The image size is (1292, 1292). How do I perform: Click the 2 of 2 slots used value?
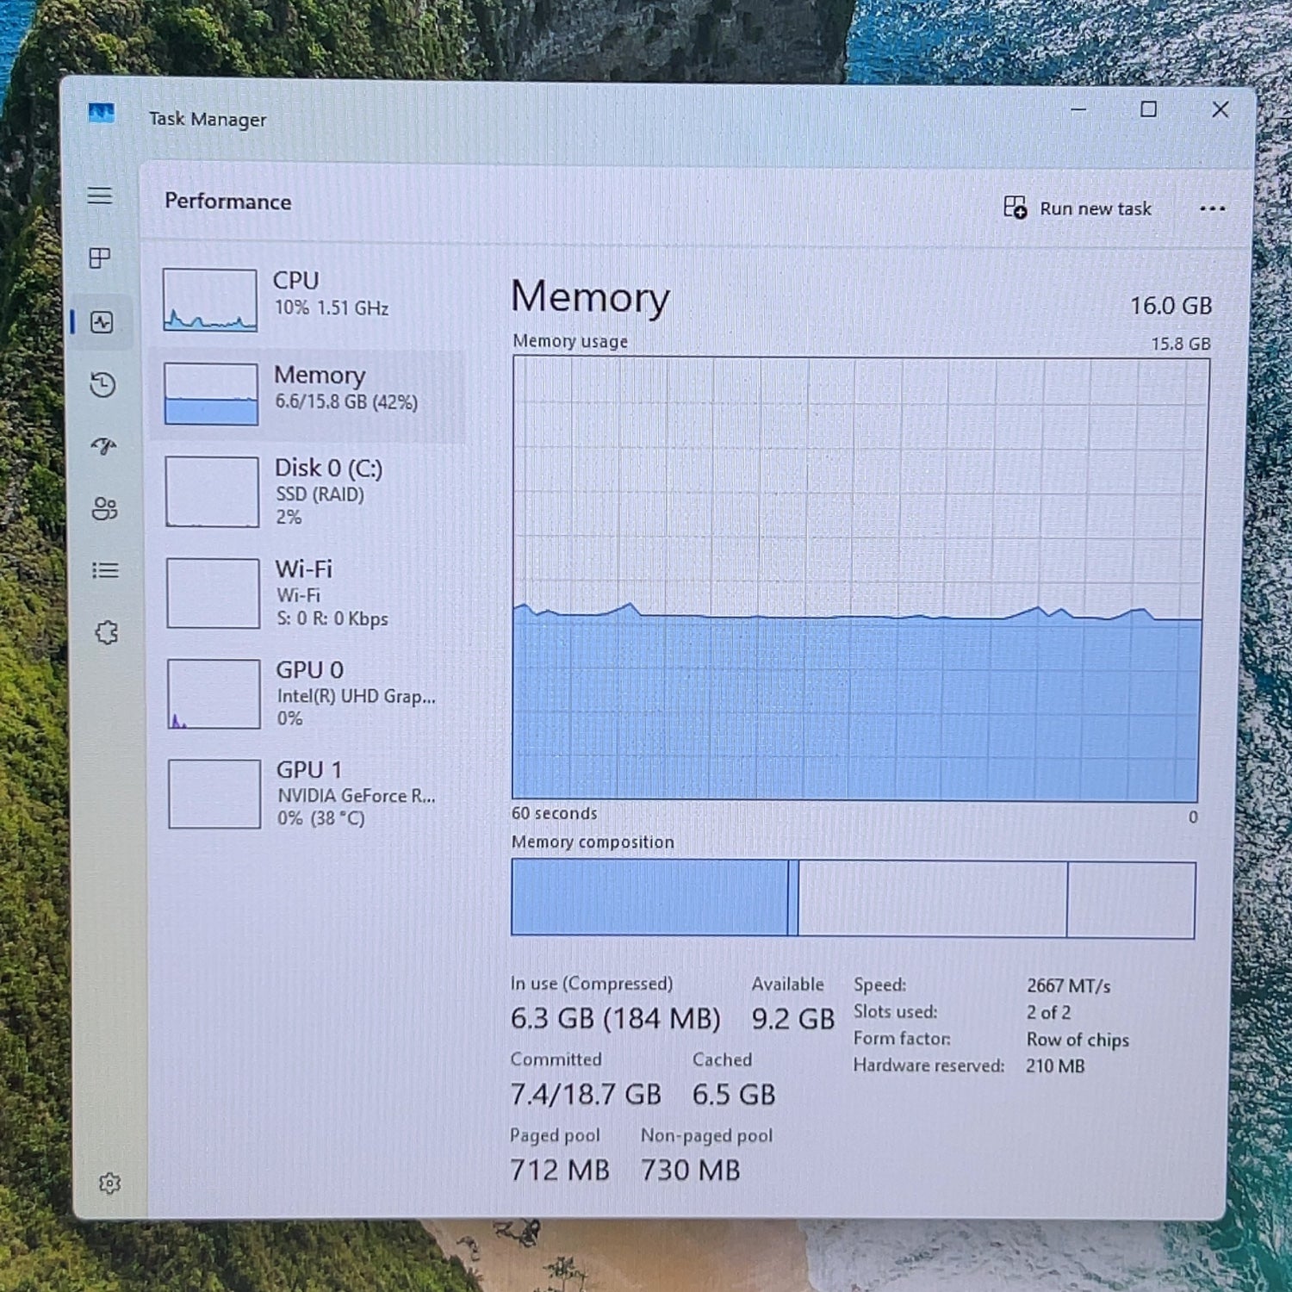click(1048, 1013)
